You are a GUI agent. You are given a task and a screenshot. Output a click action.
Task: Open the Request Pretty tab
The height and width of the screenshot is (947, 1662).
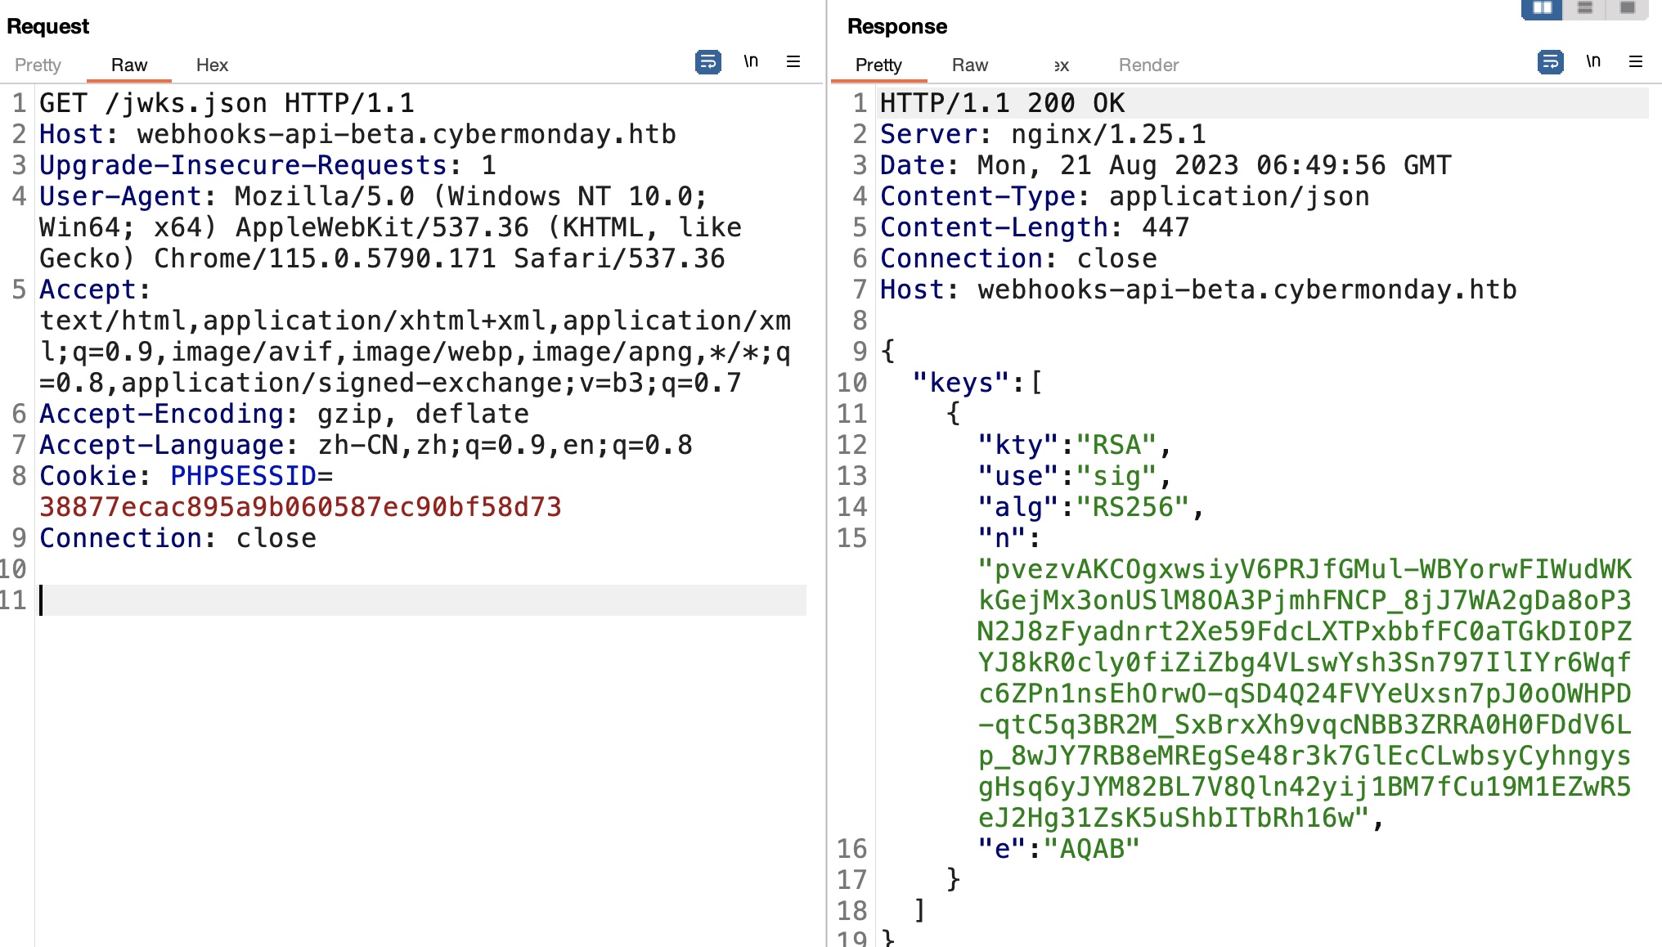coord(38,65)
